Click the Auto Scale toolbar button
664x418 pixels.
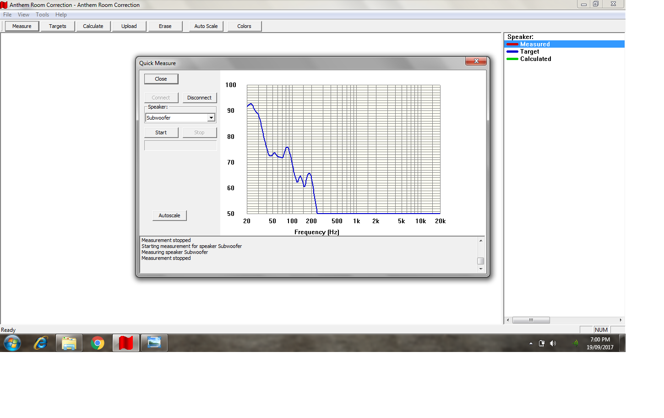tap(206, 26)
